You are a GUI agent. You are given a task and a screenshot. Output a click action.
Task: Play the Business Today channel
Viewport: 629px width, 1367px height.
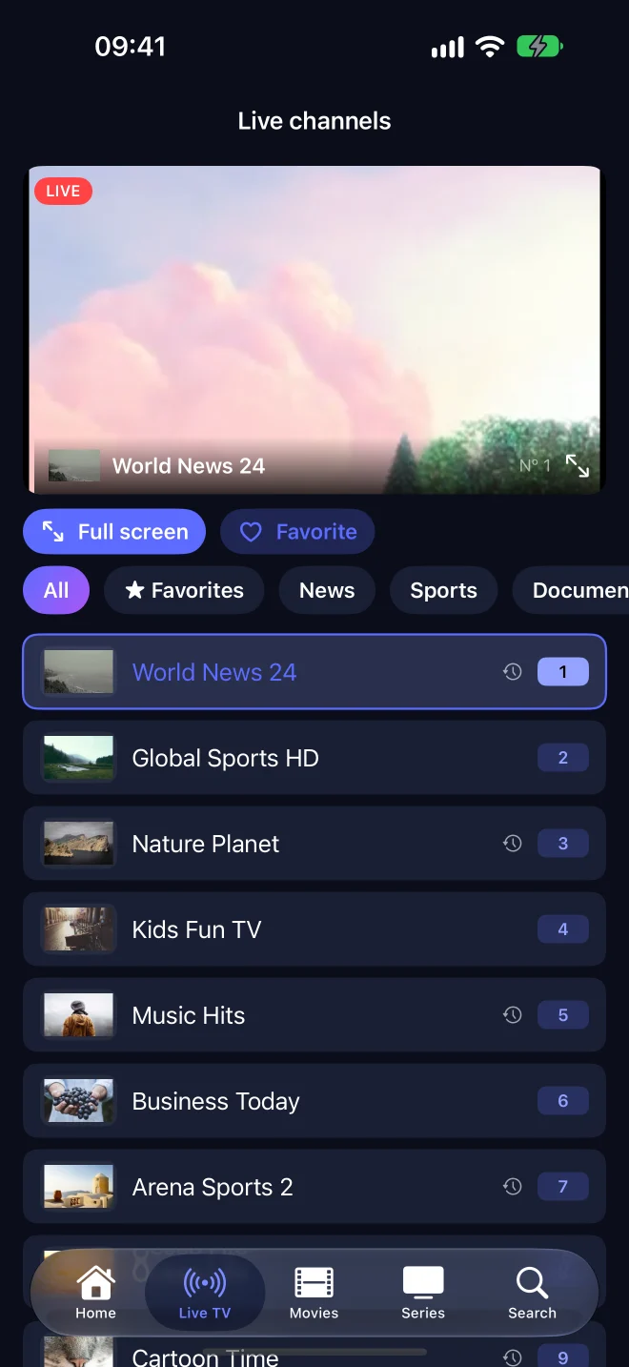tap(314, 1101)
